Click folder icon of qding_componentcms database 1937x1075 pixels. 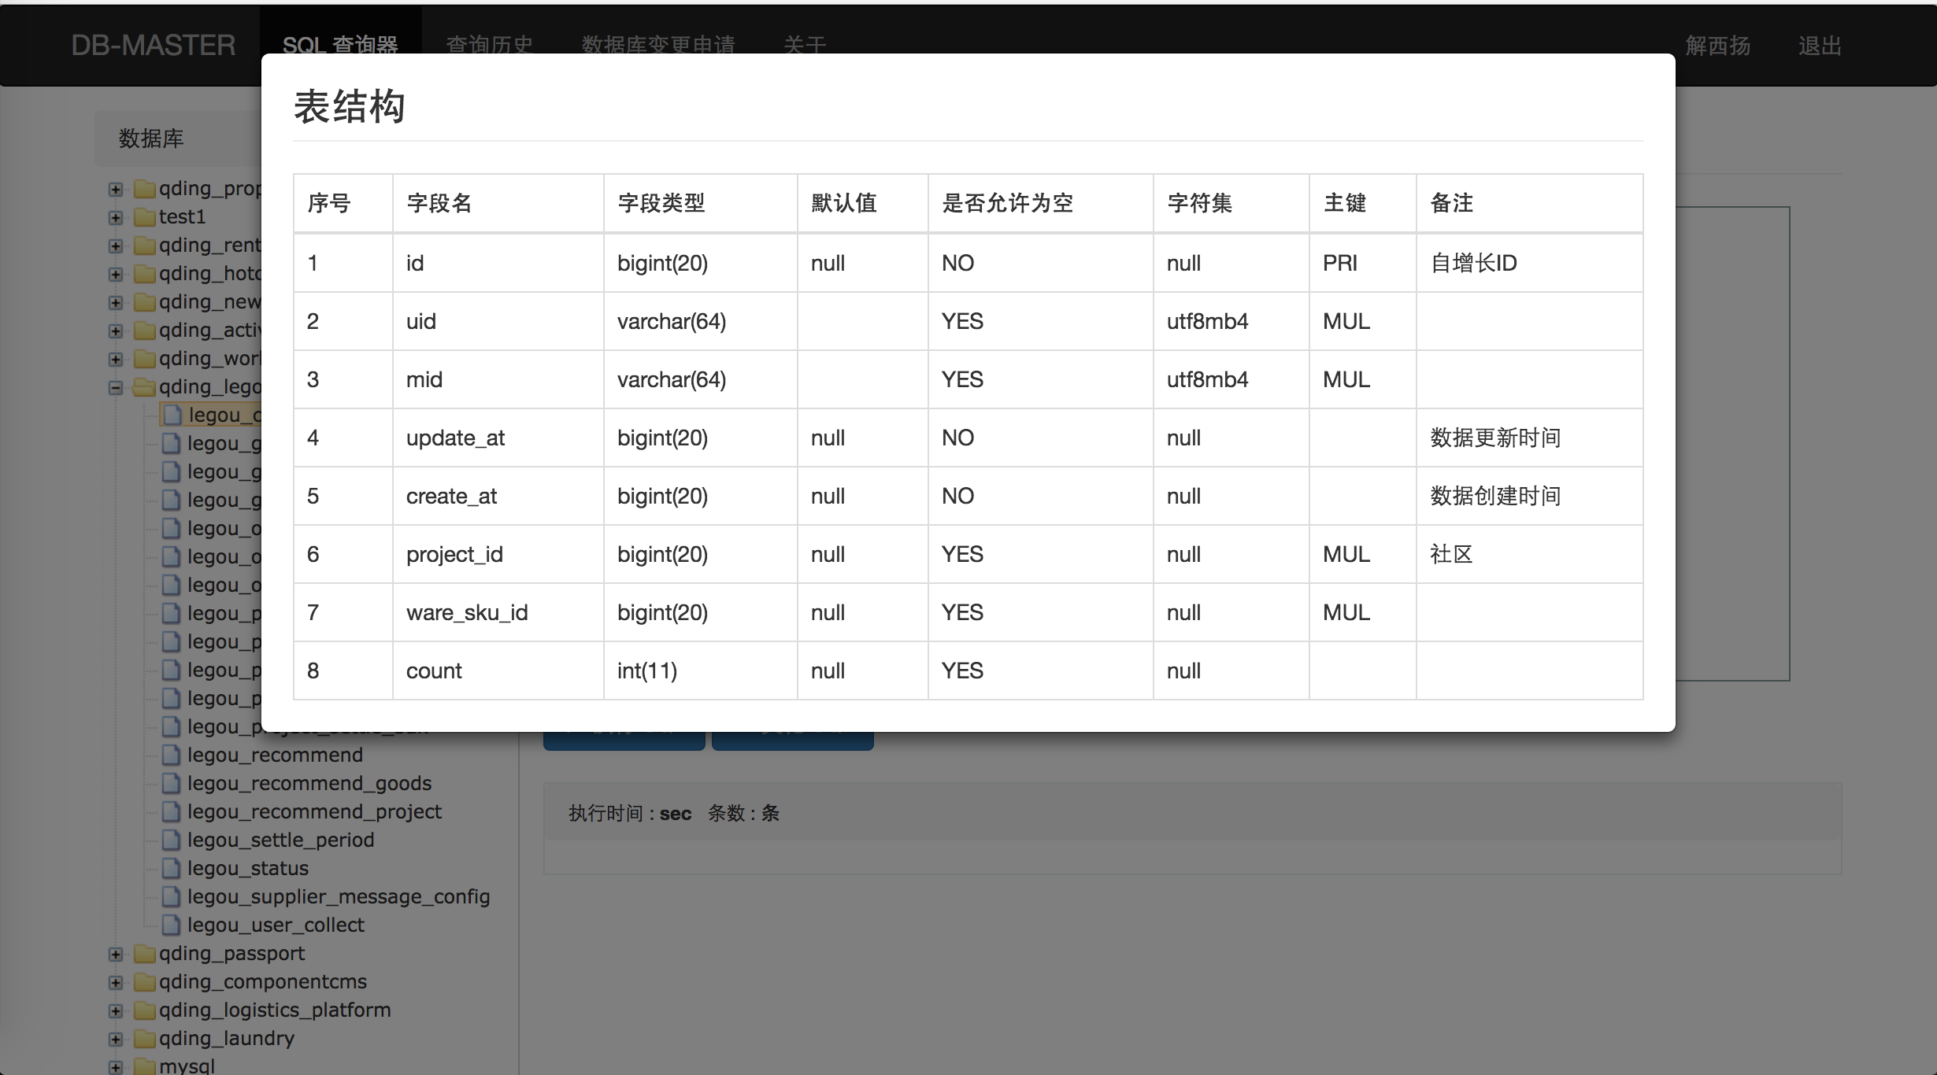coord(144,982)
